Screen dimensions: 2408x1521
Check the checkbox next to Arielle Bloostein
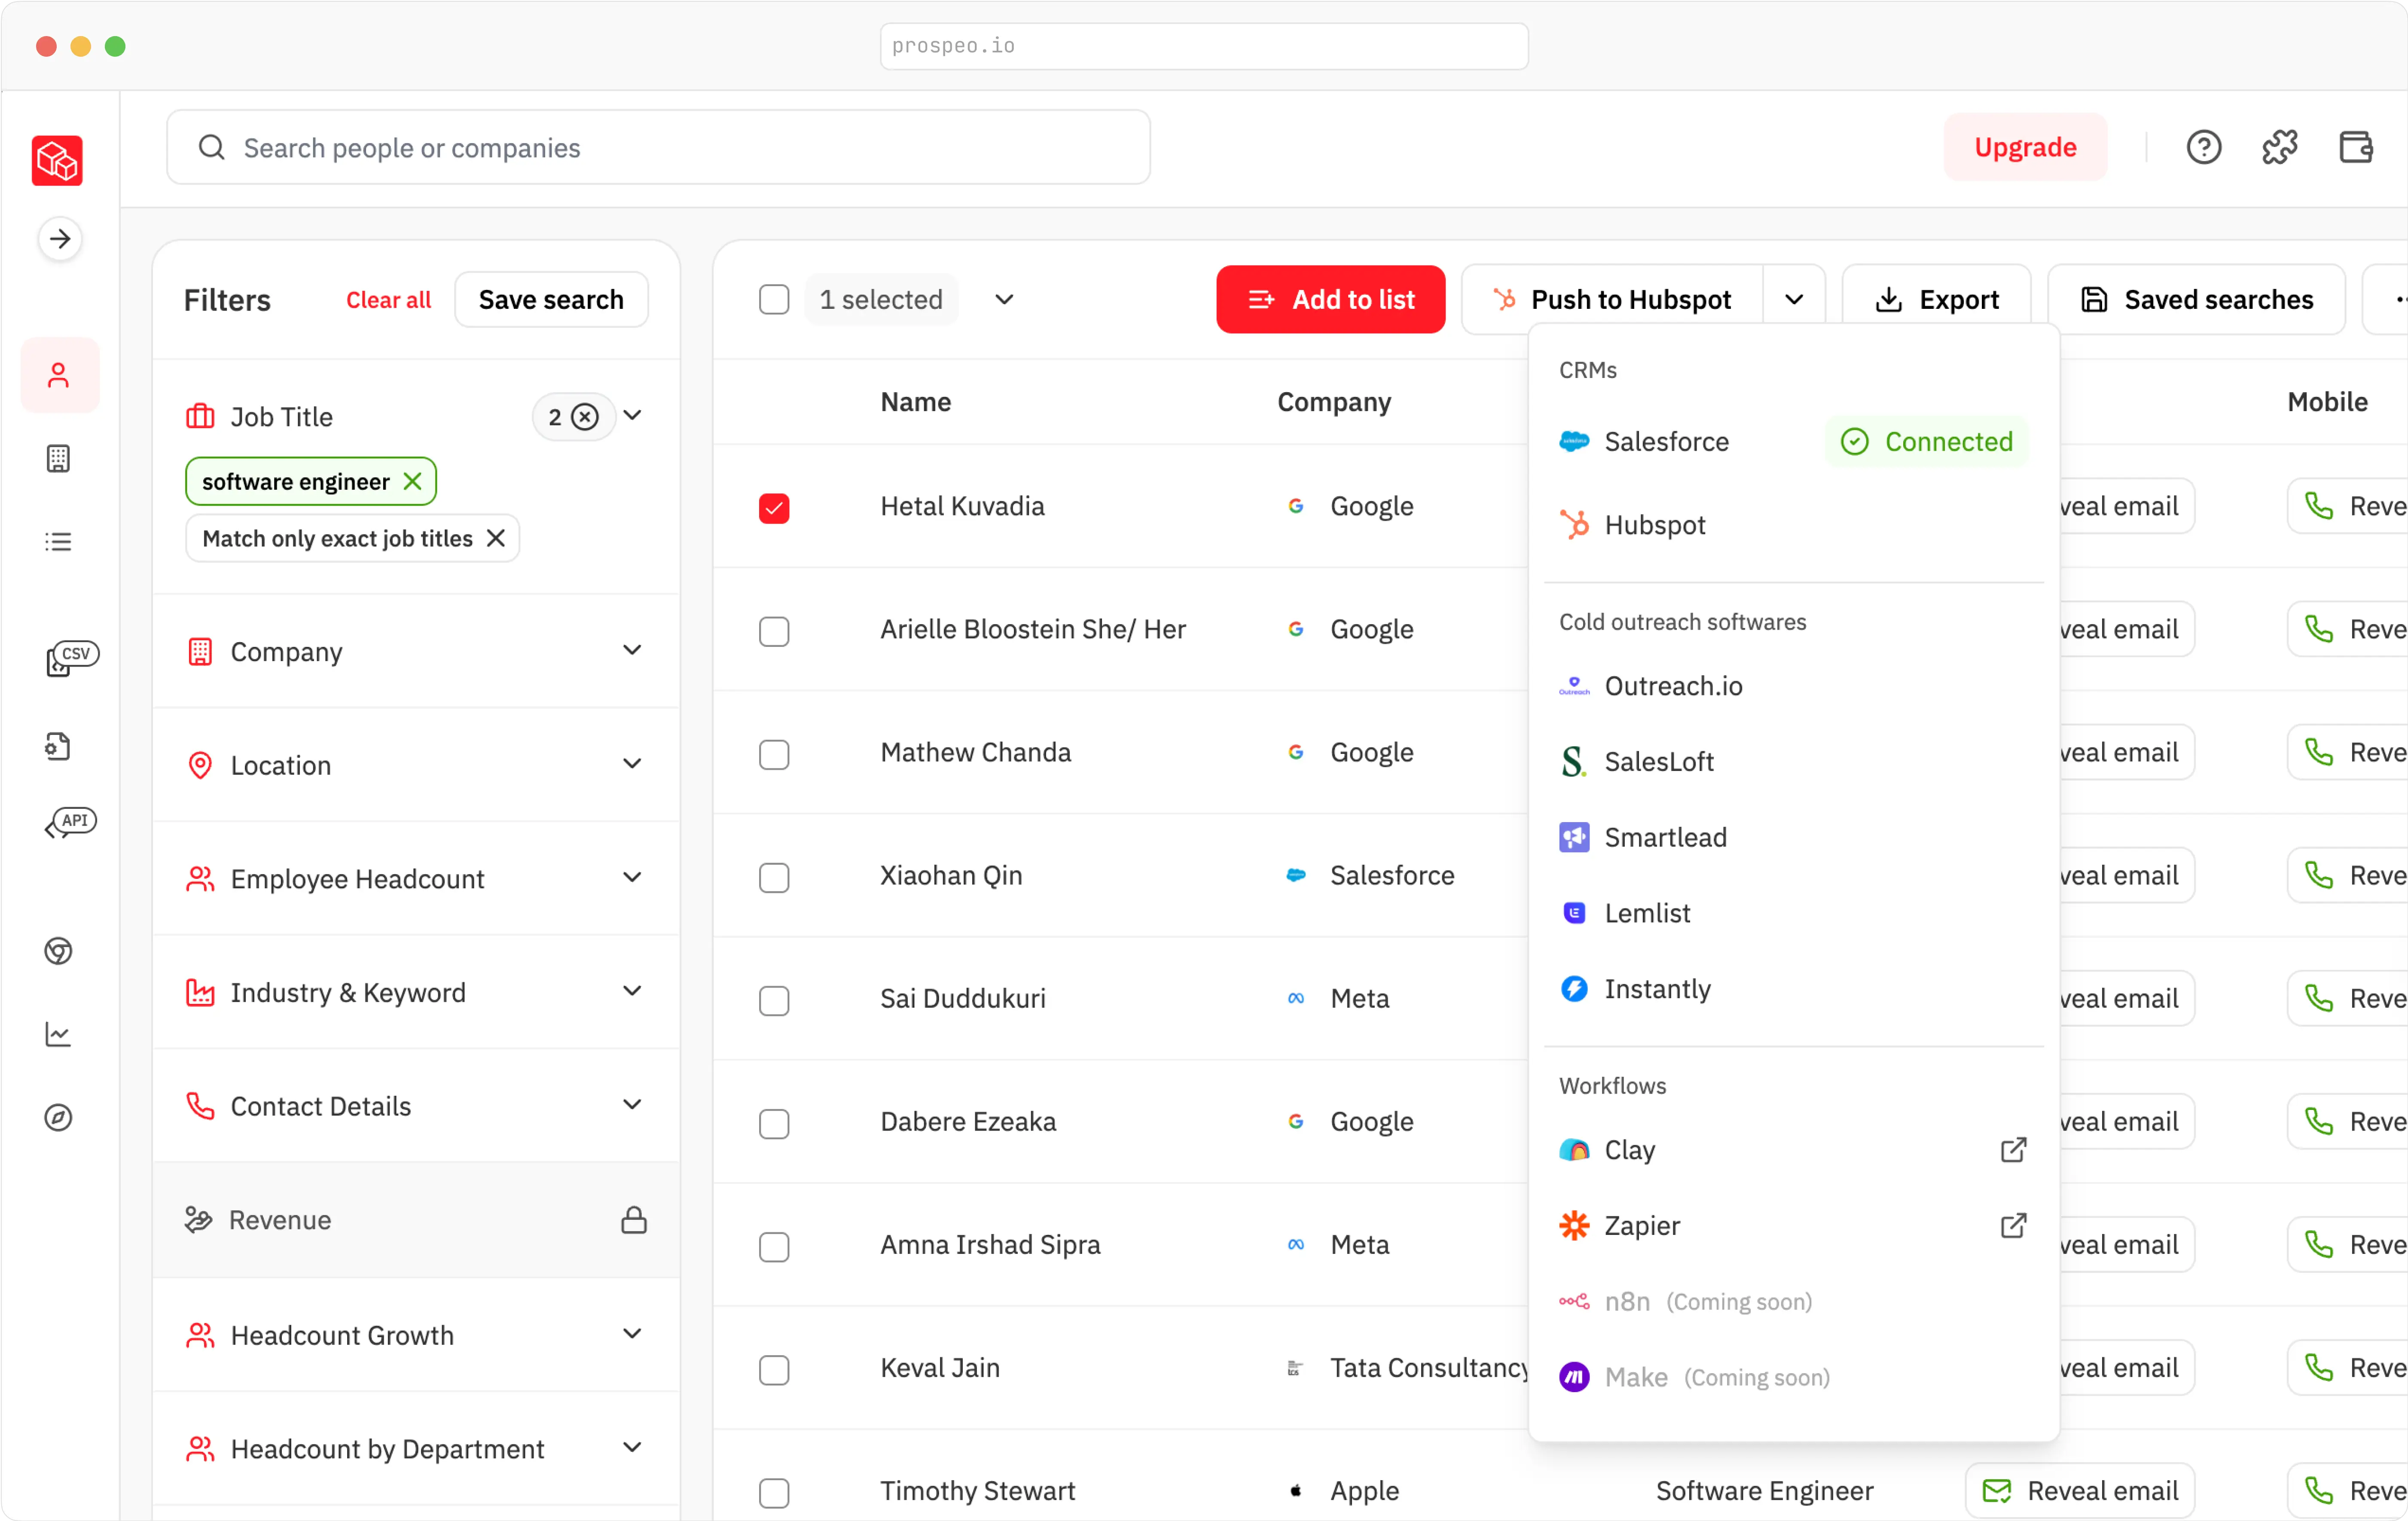click(775, 631)
